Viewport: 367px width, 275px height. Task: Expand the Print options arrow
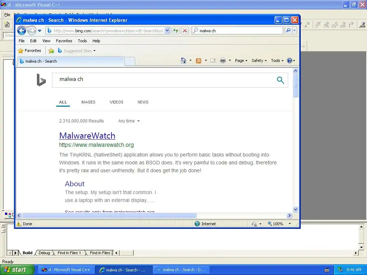[x=230, y=61]
